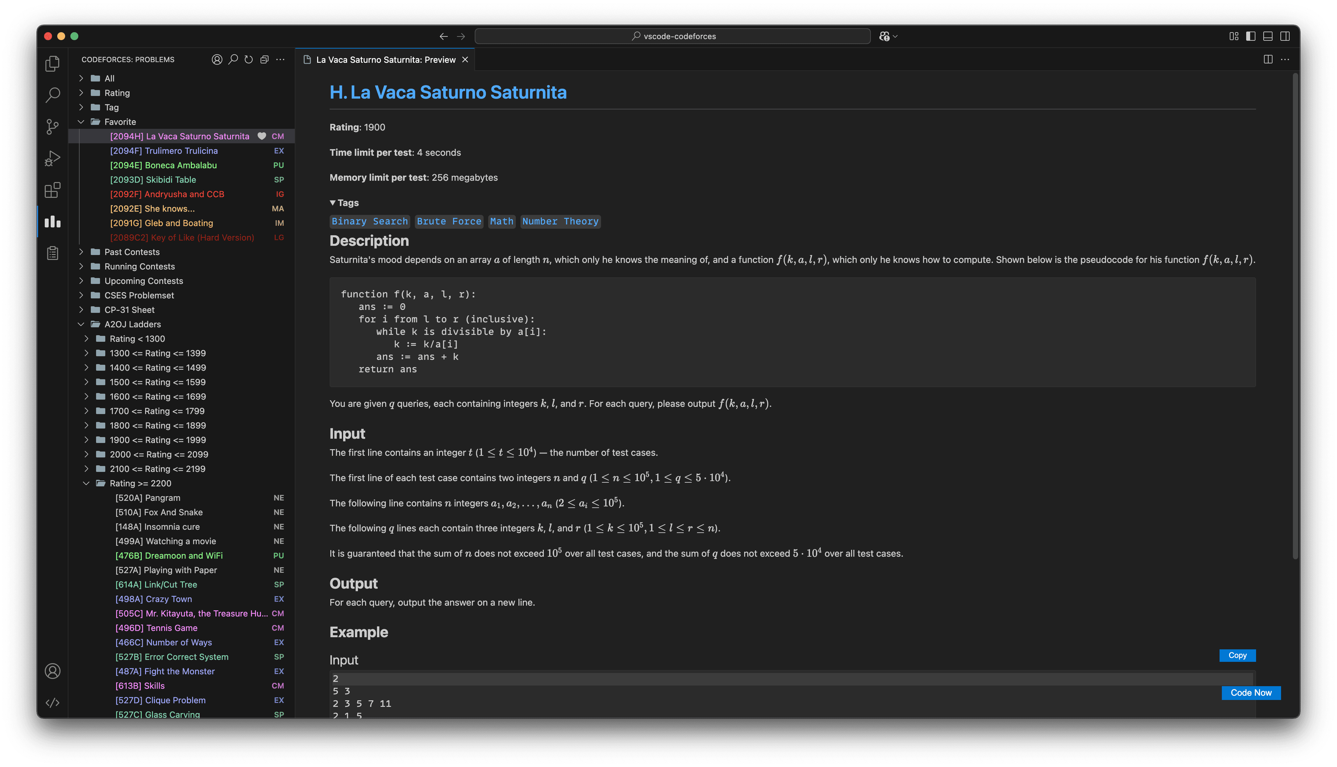
Task: Open the Source Control view
Action: click(x=52, y=127)
